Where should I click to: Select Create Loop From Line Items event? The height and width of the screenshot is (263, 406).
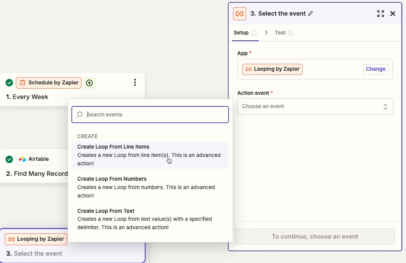[150, 155]
